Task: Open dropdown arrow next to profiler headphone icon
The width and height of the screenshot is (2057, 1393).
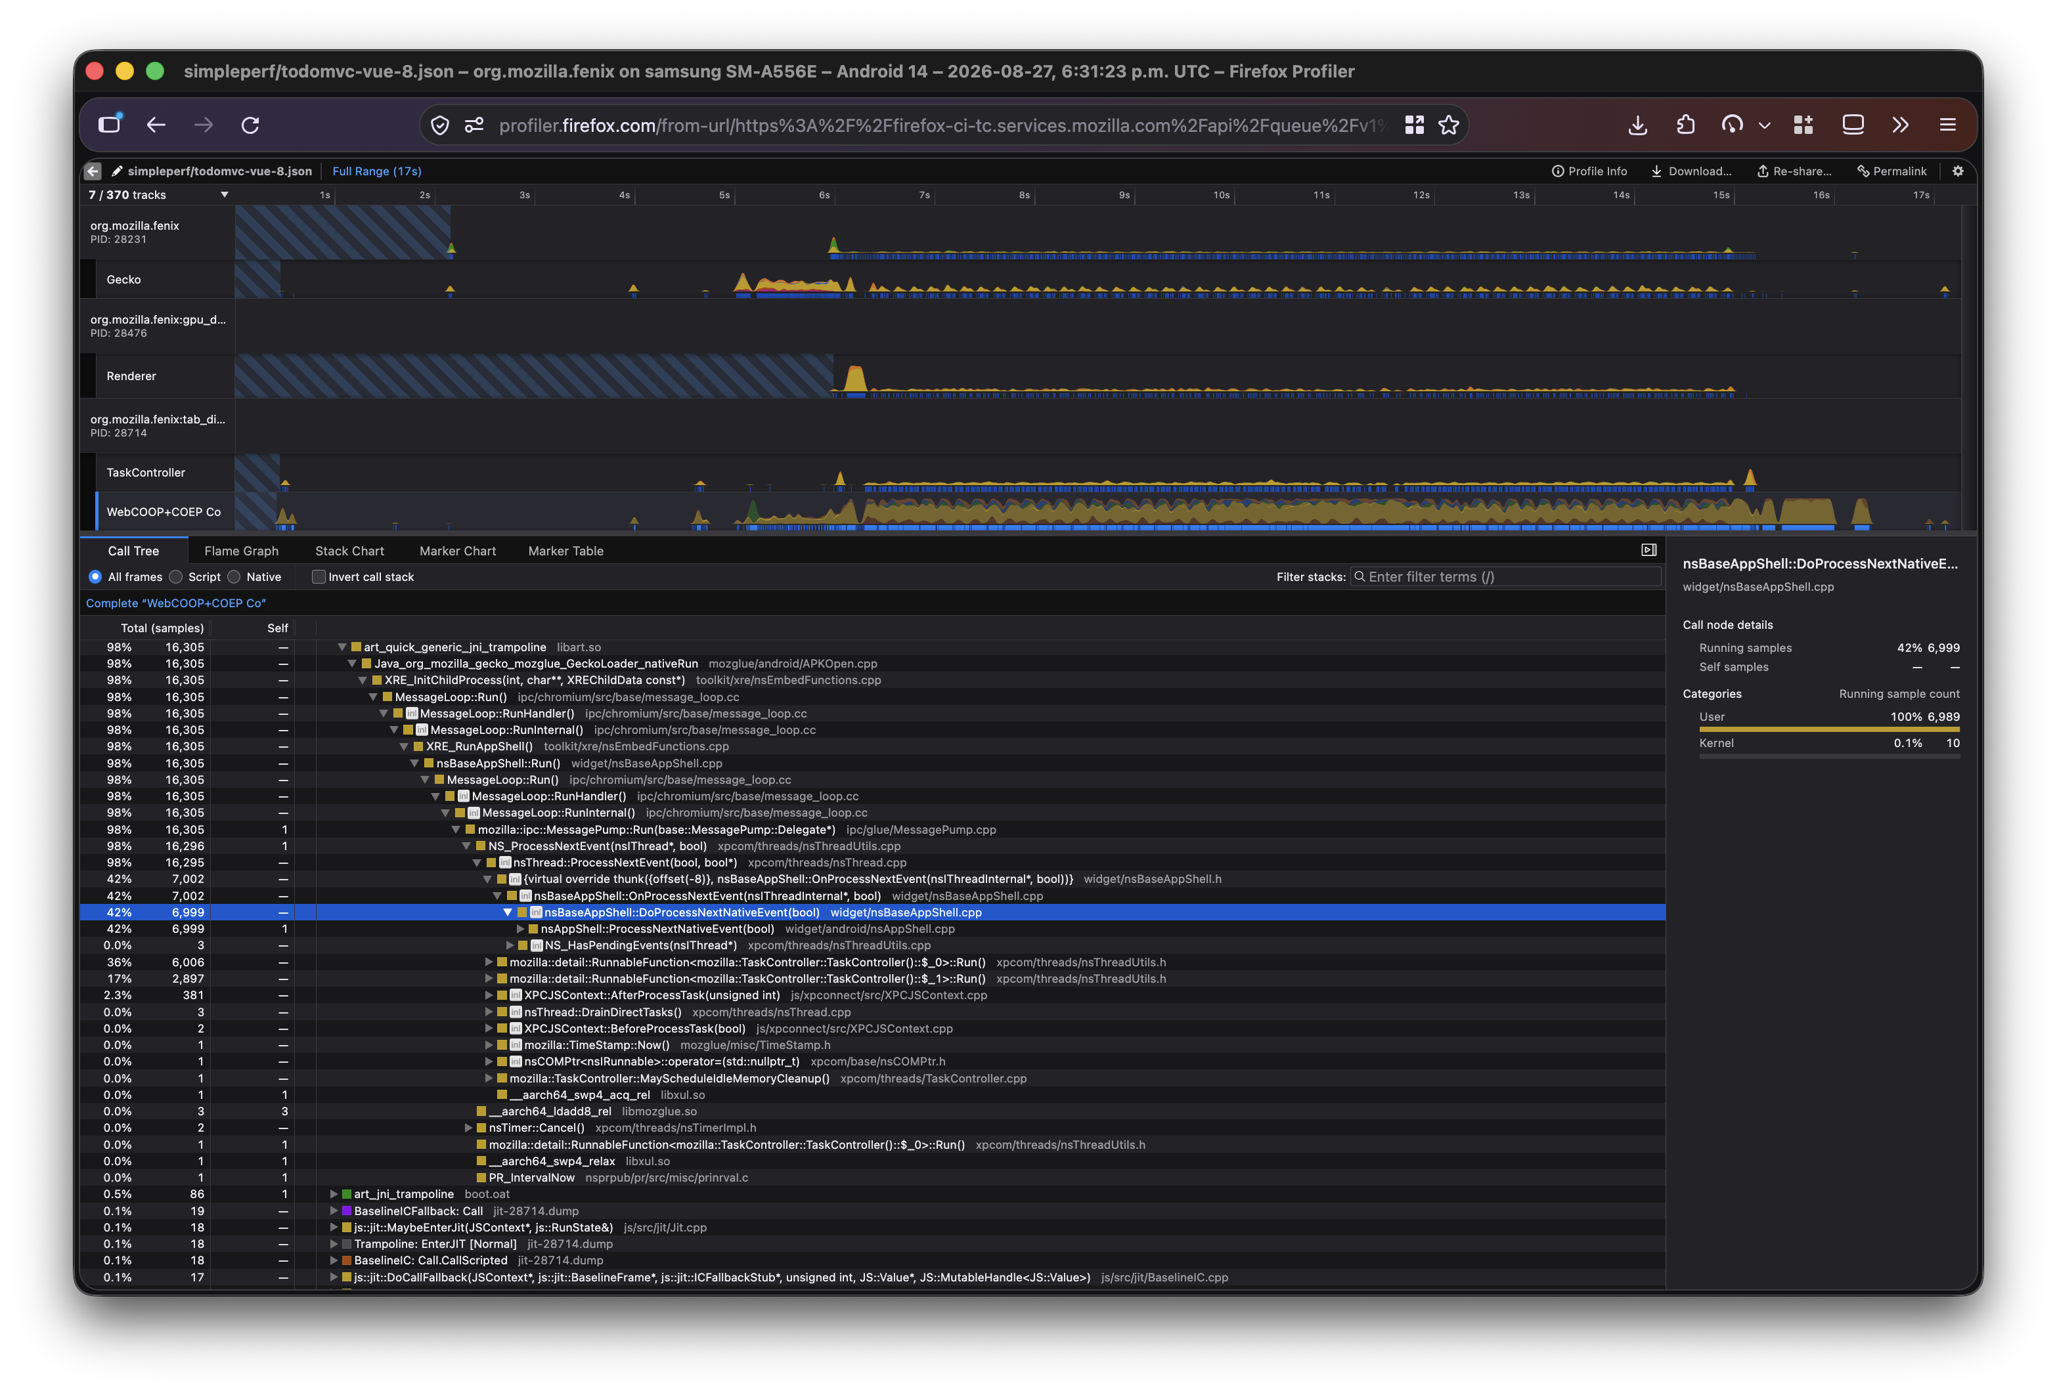Action: (1764, 125)
